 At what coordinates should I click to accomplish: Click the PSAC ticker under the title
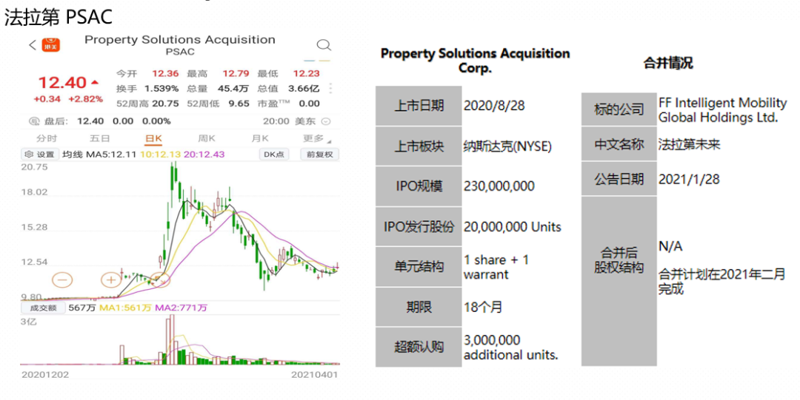pyautogui.click(x=180, y=52)
